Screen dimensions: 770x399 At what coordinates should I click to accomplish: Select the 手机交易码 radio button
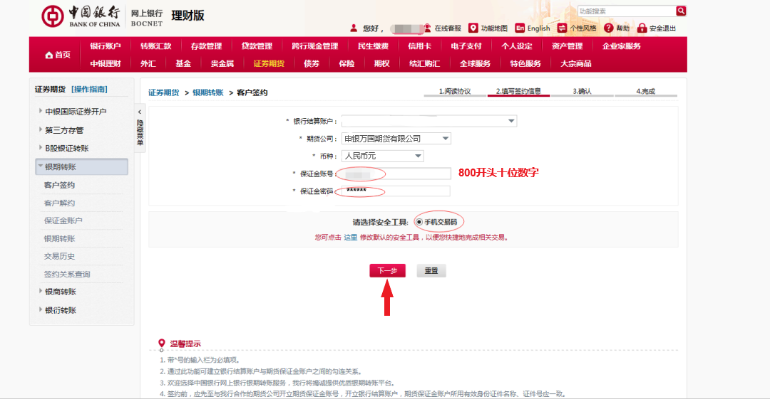coord(419,221)
